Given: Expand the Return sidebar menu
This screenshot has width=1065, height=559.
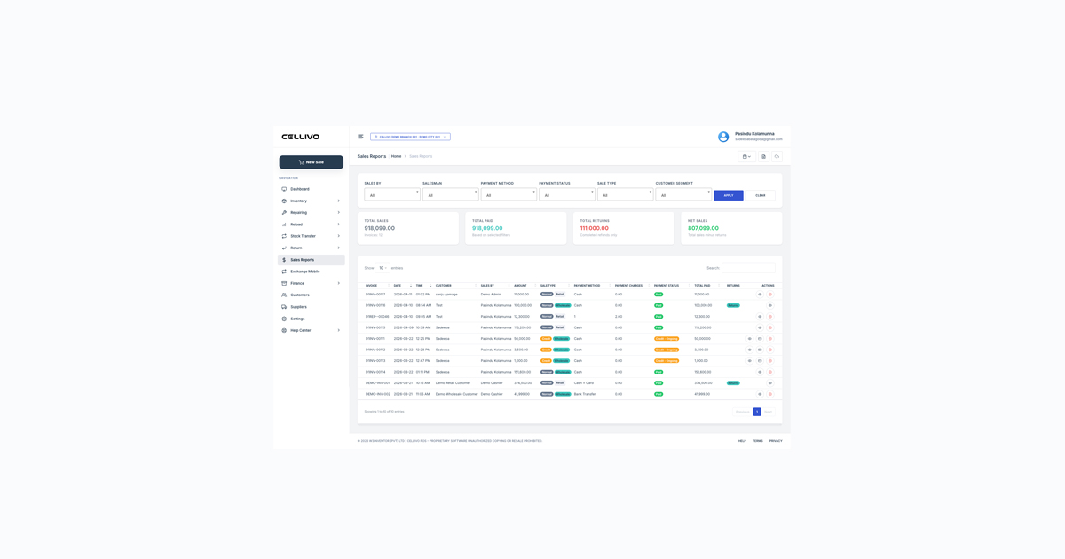Looking at the screenshot, I should click(x=312, y=248).
